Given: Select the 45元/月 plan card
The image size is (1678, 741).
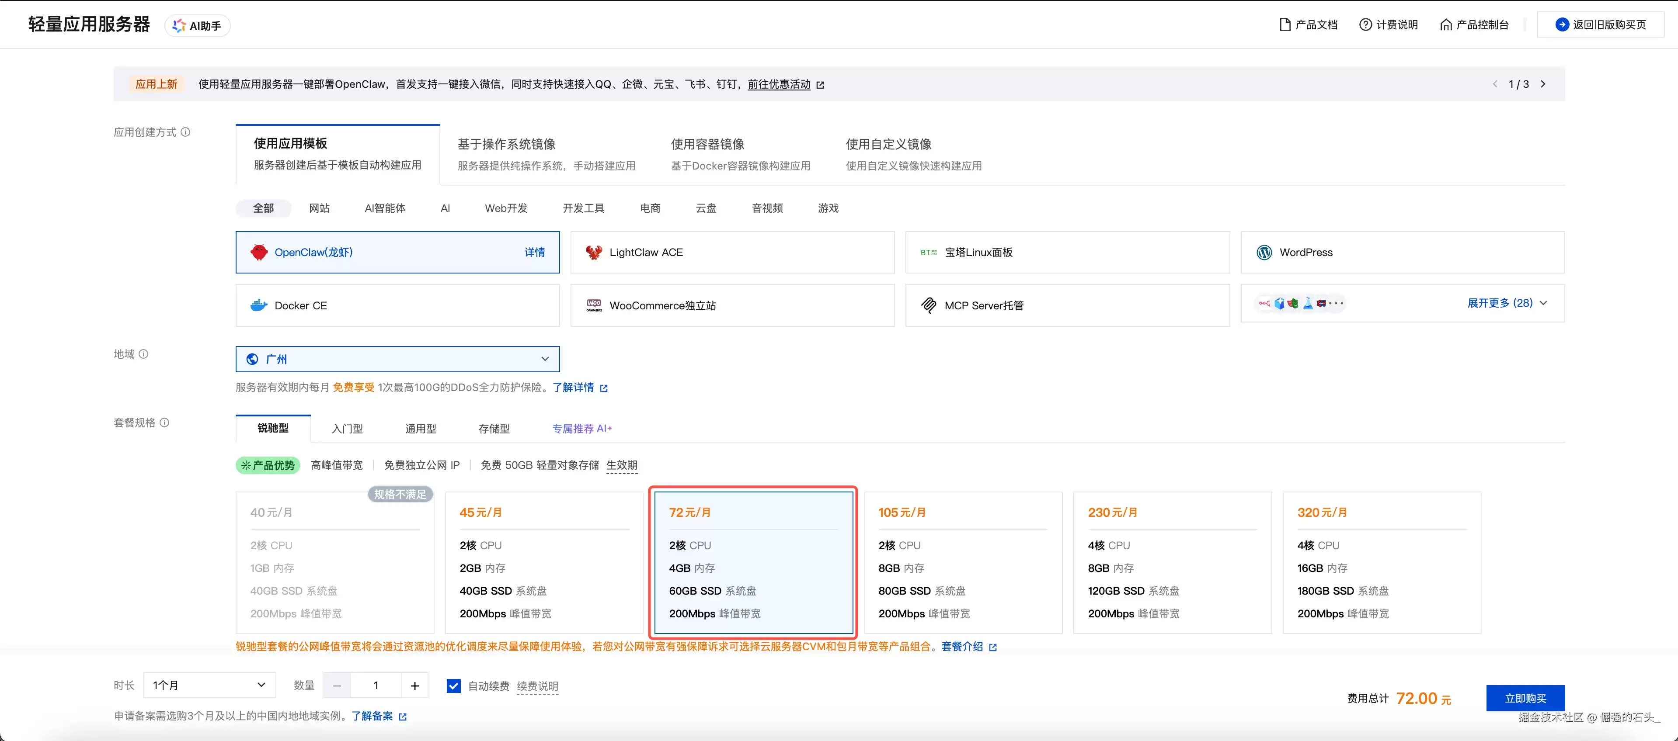Looking at the screenshot, I should (544, 563).
